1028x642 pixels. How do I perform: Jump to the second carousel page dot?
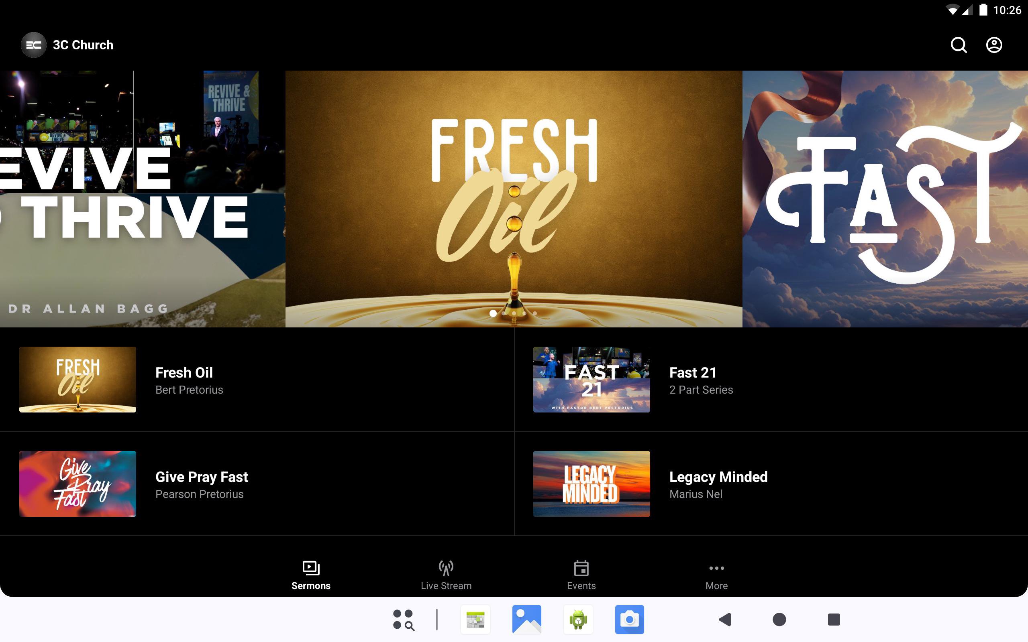point(504,313)
